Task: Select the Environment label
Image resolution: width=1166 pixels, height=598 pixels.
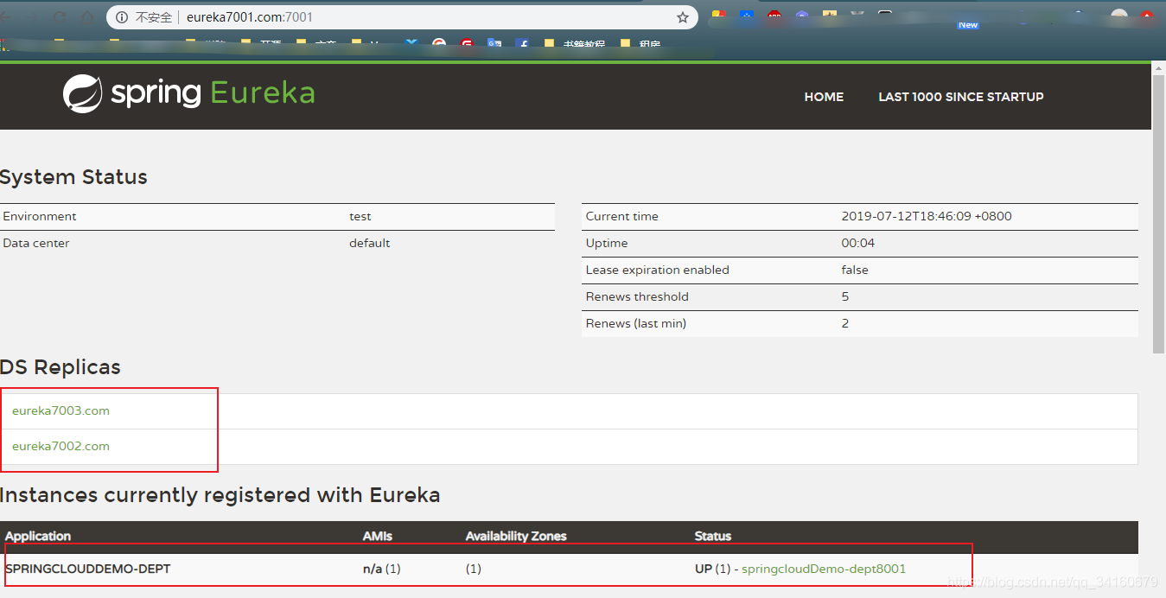Action: [40, 216]
